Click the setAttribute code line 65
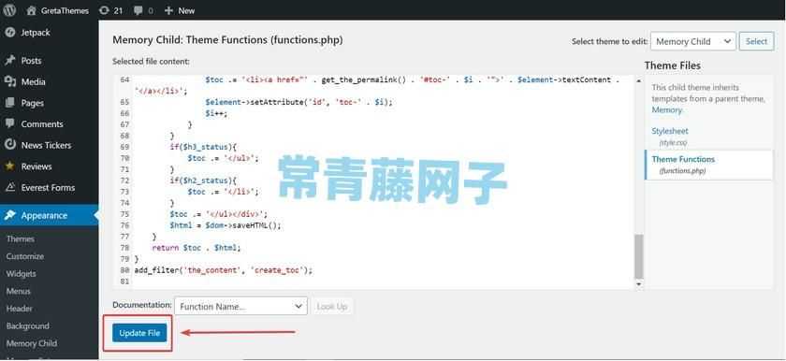The height and width of the screenshot is (361, 786). click(298, 102)
